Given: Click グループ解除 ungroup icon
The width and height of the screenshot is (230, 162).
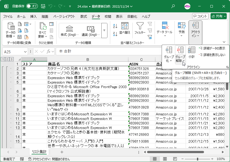Looking at the screenshot, I should [x=180, y=50].
